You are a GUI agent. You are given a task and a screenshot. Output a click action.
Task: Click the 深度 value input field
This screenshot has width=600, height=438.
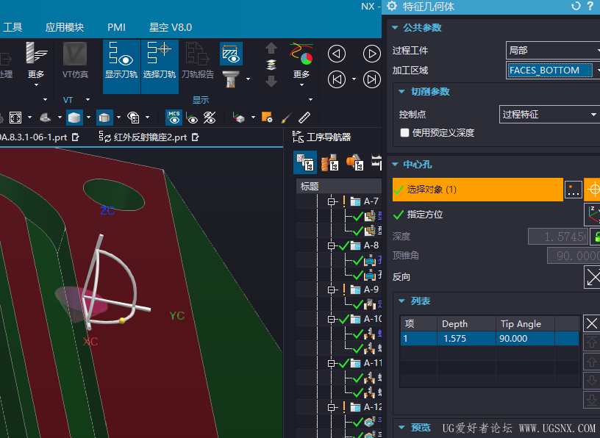point(558,237)
